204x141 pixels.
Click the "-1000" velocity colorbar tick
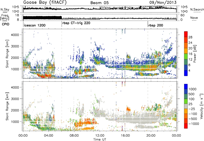point(194,124)
